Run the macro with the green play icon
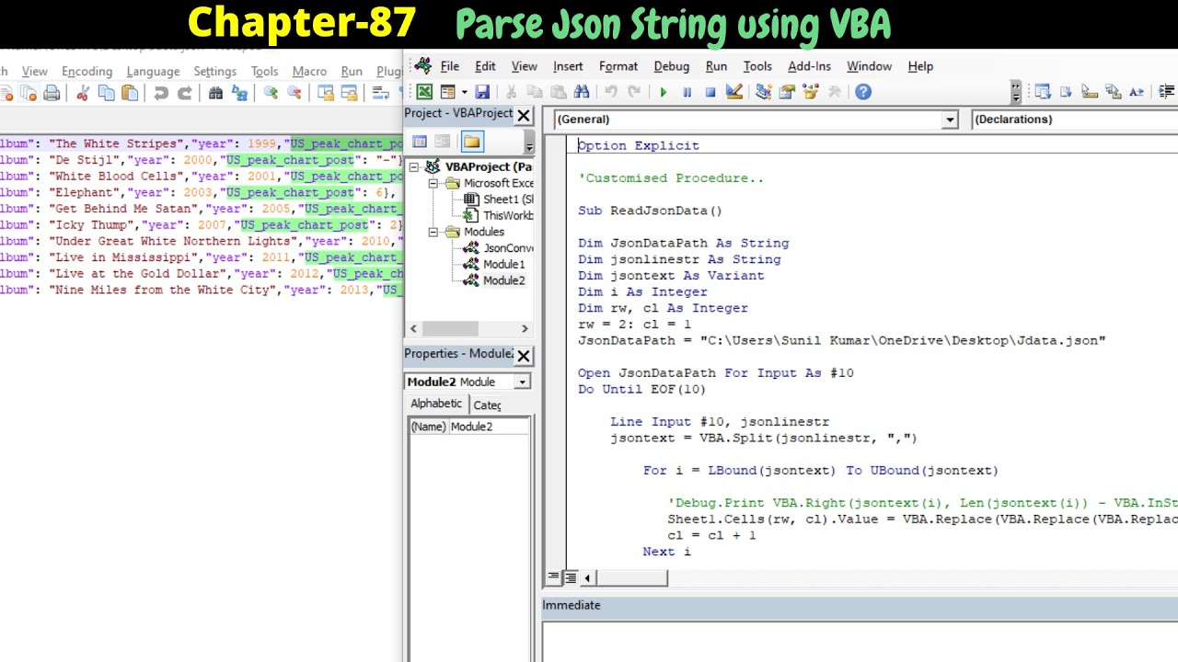The width and height of the screenshot is (1178, 662). [x=663, y=92]
